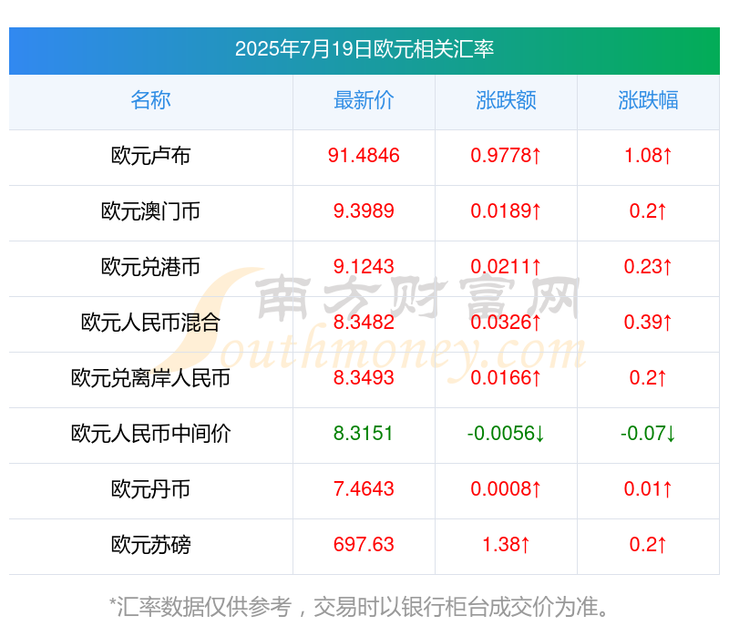
Task: Click the green price 8.3151
Action: click(x=364, y=434)
